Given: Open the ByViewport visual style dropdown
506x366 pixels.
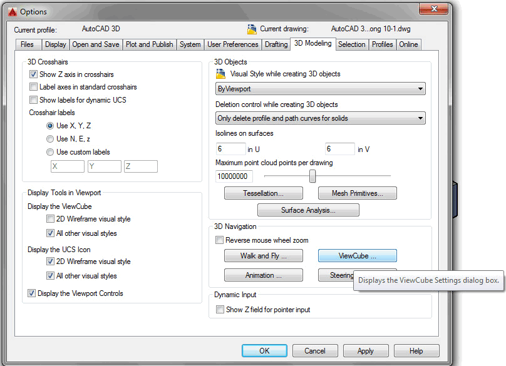Looking at the screenshot, I should click(x=320, y=89).
